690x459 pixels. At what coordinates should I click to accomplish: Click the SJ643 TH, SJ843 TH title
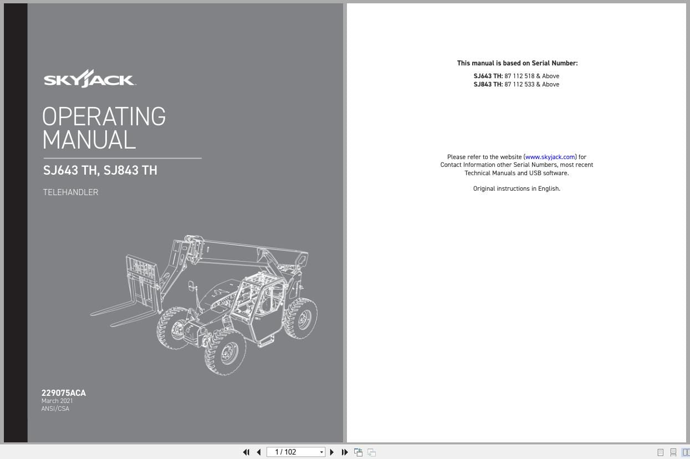[x=100, y=170]
